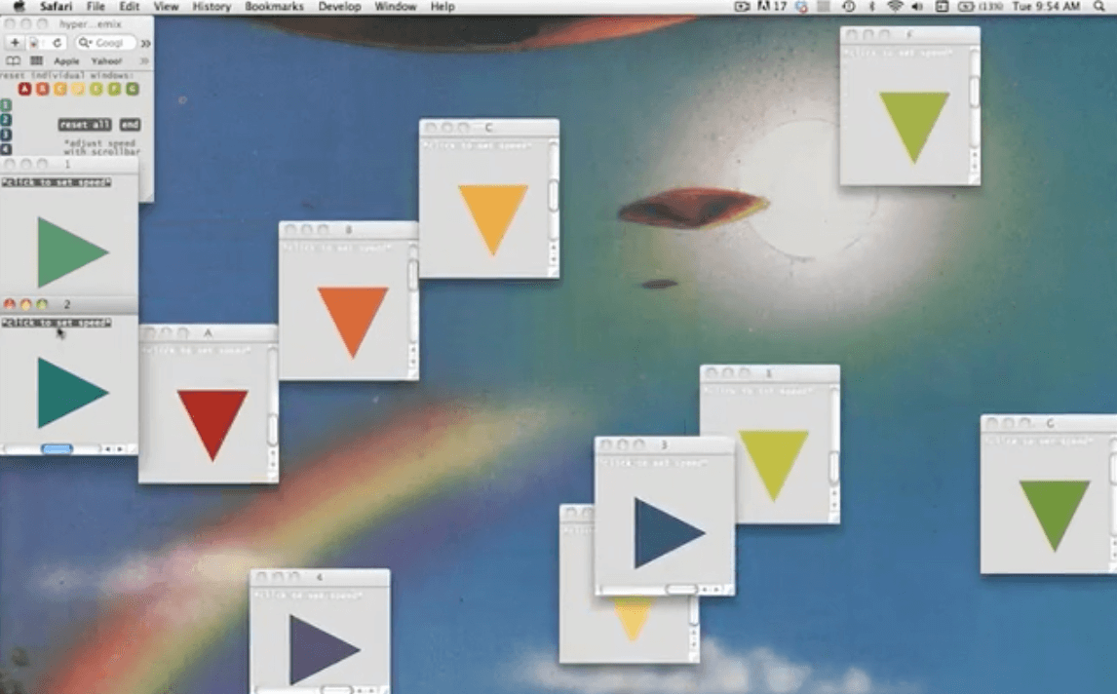Click 'click to set speed' in window 1
Image resolution: width=1117 pixels, height=694 pixels.
point(57,182)
